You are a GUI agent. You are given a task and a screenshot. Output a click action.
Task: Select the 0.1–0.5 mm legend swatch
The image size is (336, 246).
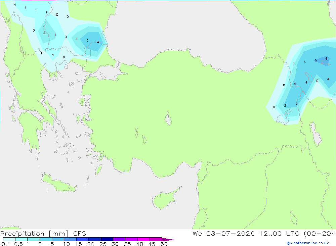(9, 239)
